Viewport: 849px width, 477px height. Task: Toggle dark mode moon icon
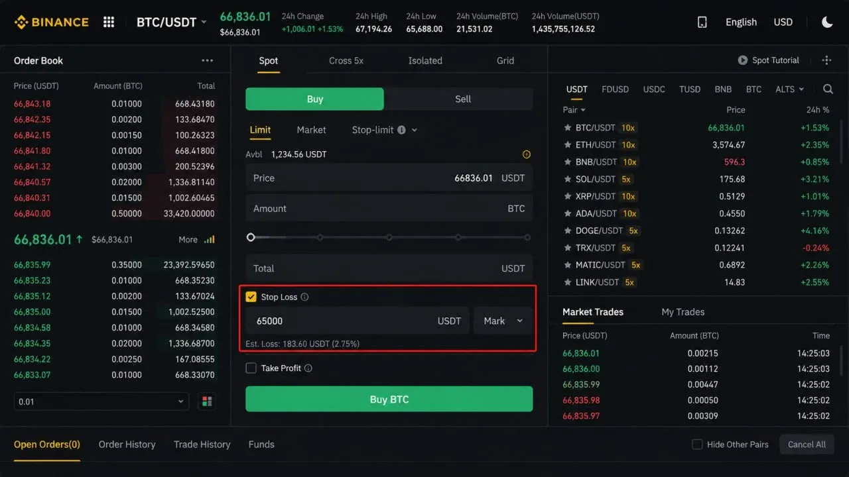pyautogui.click(x=827, y=22)
